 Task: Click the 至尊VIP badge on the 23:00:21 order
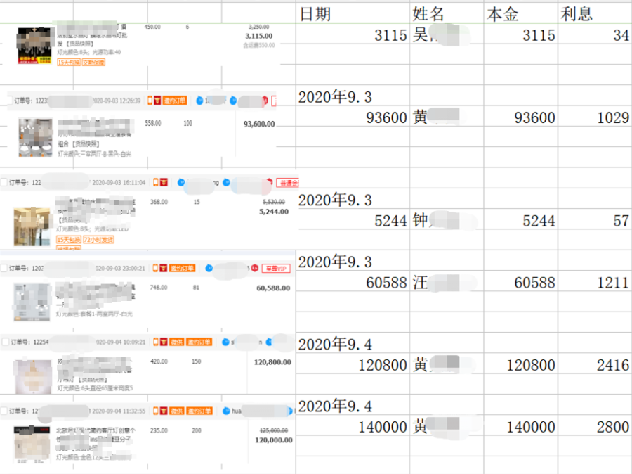[275, 268]
